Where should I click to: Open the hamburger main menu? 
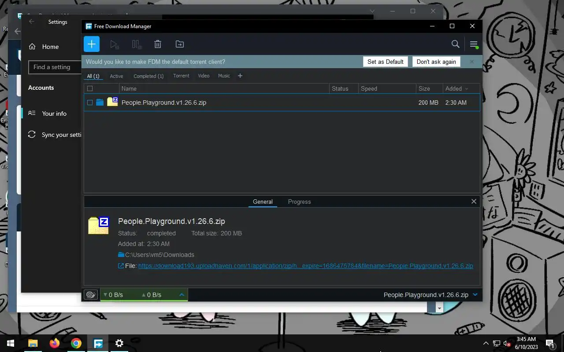474,44
